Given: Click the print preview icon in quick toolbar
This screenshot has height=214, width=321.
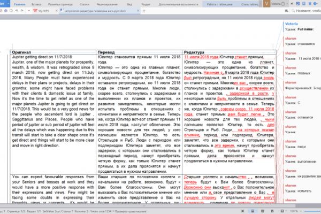Looking at the screenshot, I should pyautogui.click(x=11, y=11).
